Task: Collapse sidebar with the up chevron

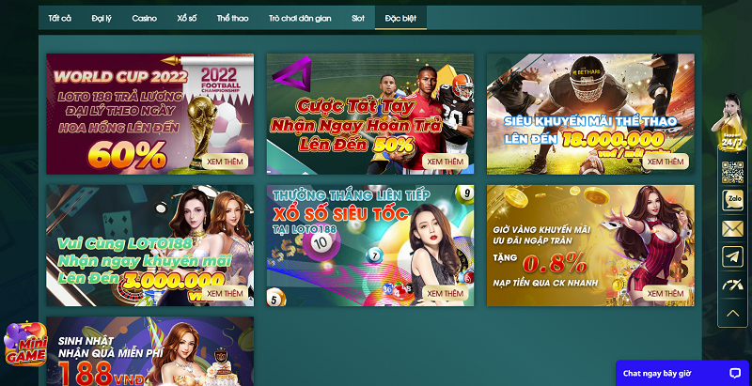Action: pos(732,313)
